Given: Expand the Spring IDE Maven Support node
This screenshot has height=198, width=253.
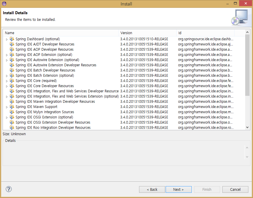Looking at the screenshot, I should pyautogui.click(x=7, y=107).
